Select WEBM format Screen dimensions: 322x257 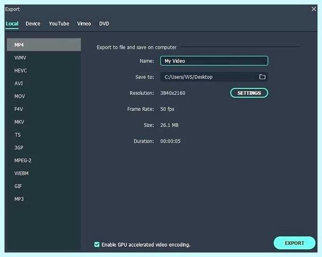44,173
